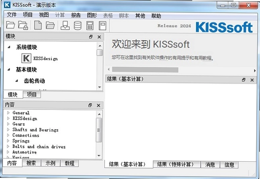Click the 操作 link in welcome text
The image size is (260, 179).
coord(163,58)
